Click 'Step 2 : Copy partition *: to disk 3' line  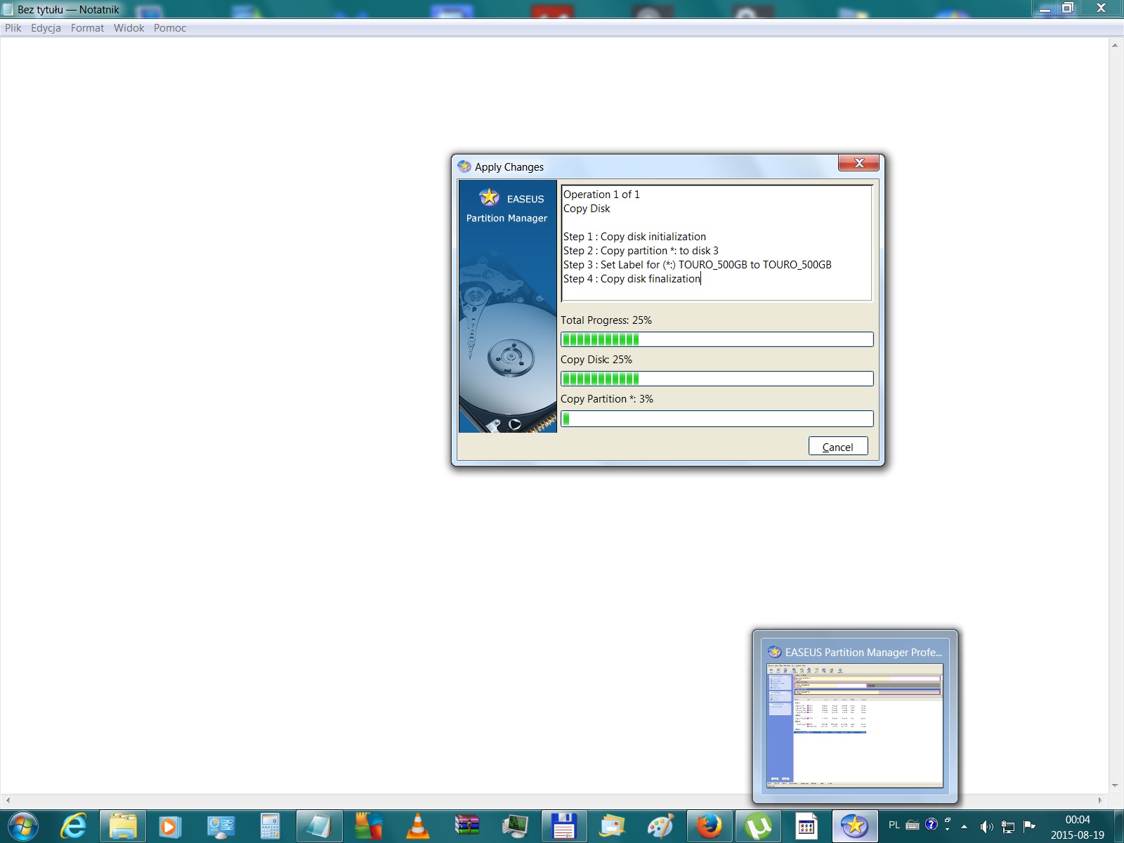pyautogui.click(x=641, y=251)
